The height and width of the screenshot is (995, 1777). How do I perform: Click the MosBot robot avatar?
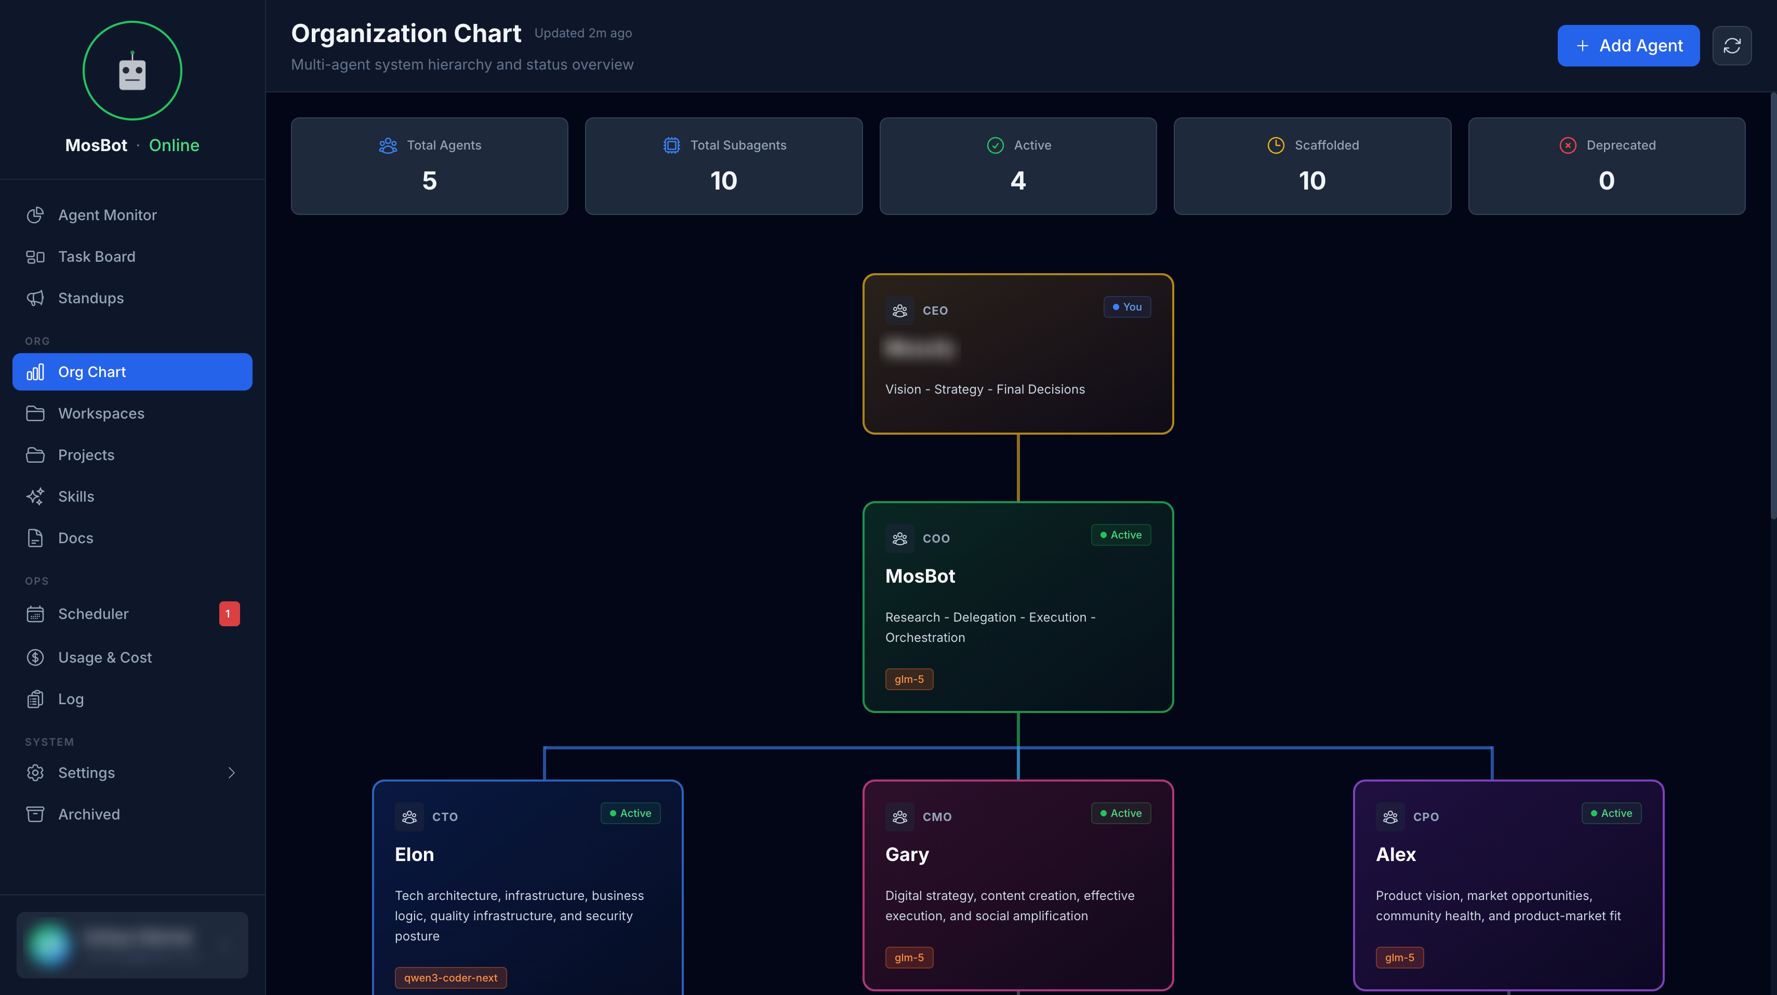pyautogui.click(x=132, y=70)
